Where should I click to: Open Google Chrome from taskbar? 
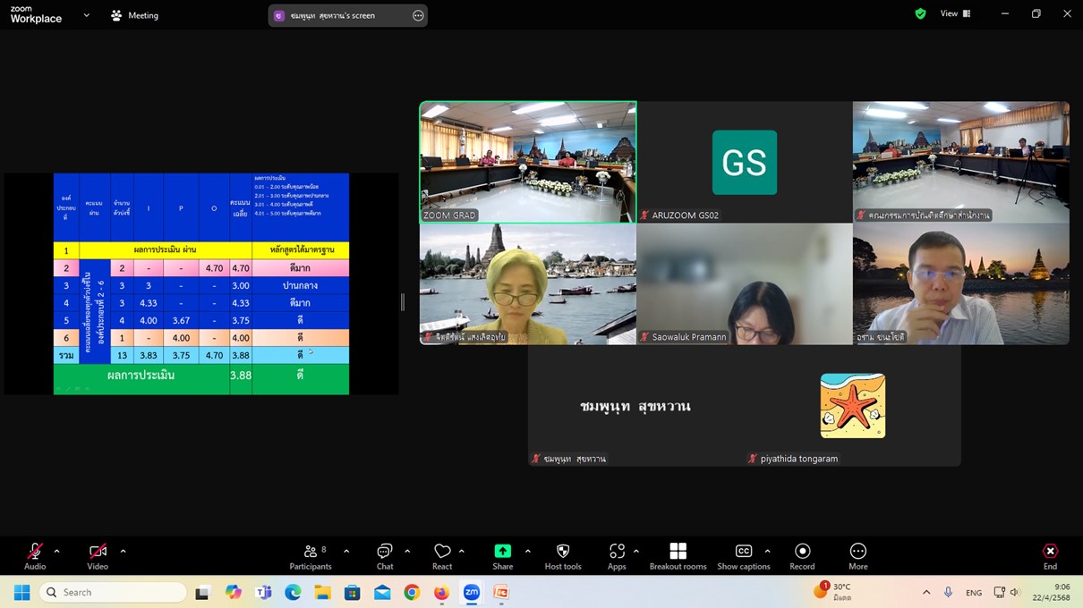click(x=412, y=592)
